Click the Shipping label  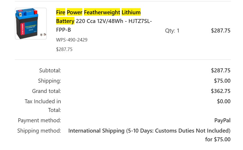[49, 81]
